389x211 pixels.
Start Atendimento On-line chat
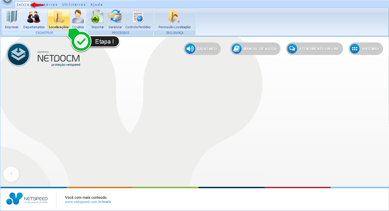314,49
